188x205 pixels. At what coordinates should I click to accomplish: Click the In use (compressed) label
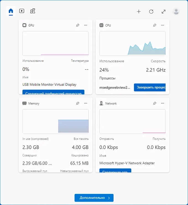(36, 139)
